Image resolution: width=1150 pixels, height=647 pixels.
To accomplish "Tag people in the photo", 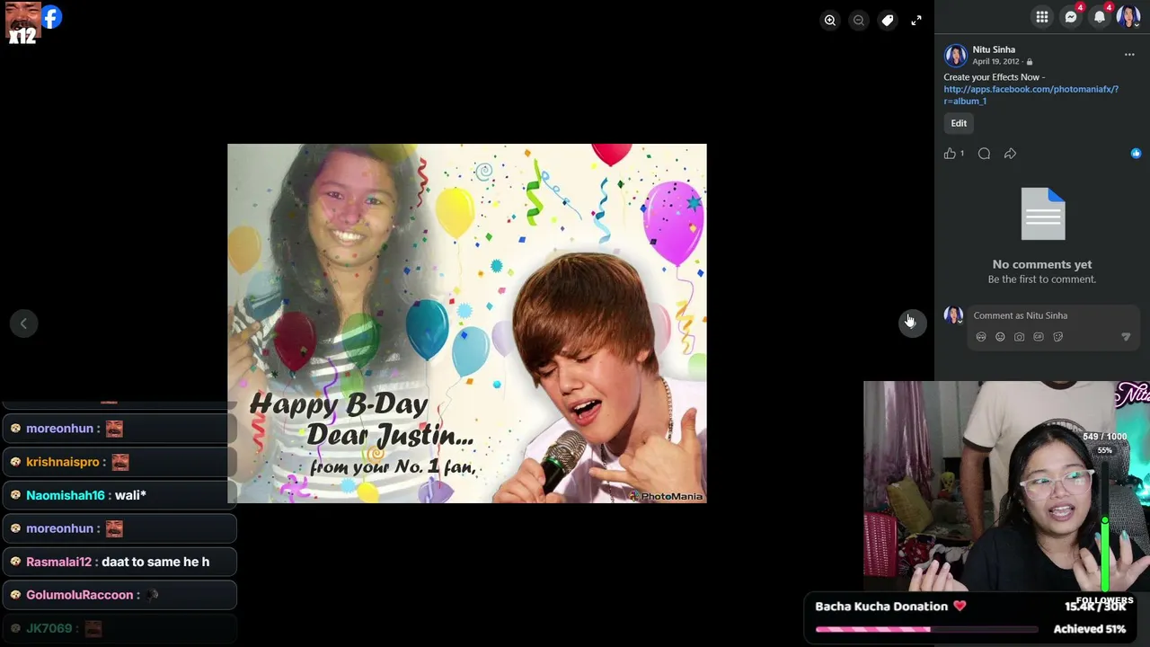I will click(x=888, y=20).
